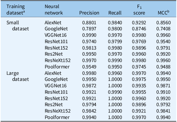Select F1 score 0.9975 for GoogleNet
The image size is (177, 122).
(x=139, y=80)
